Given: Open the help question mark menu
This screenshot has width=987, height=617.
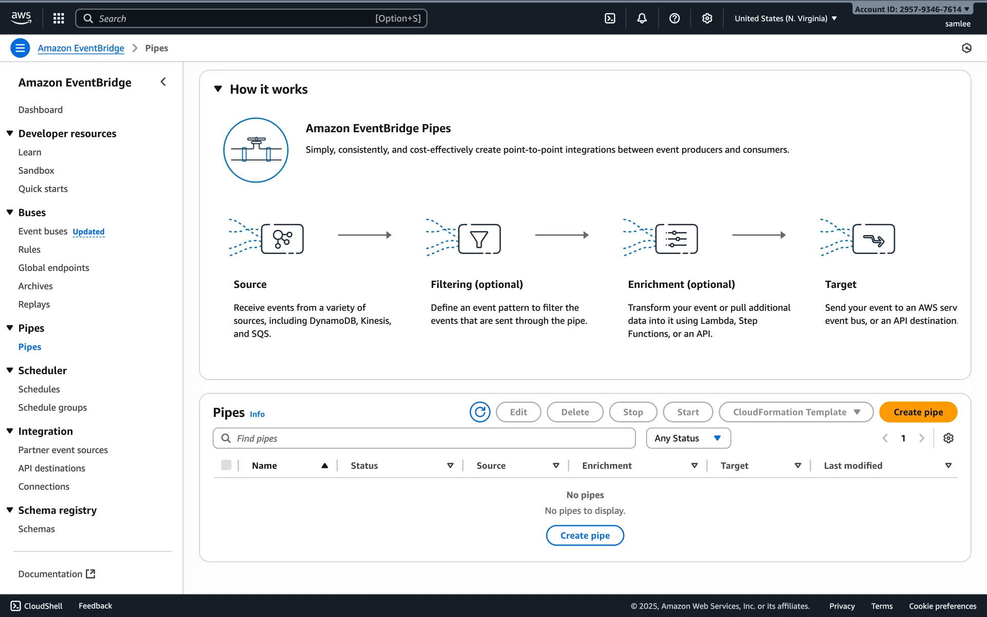Looking at the screenshot, I should 674,19.
